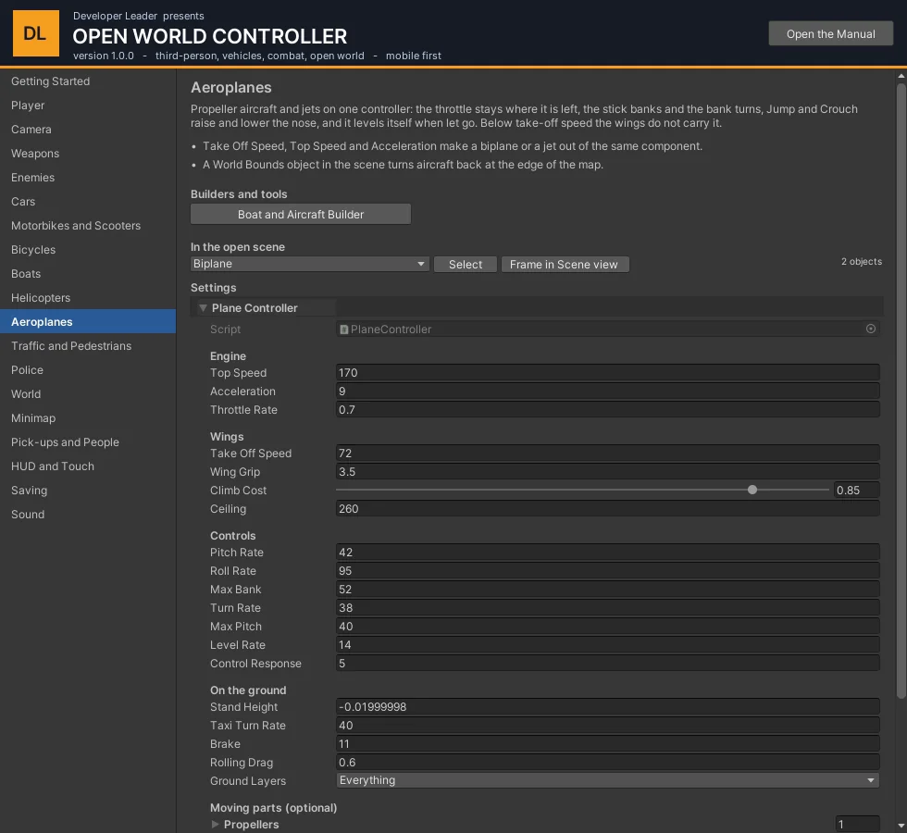Screen dimensions: 907x833
Task: Edit the Take Off Speed field 72
Action: point(607,453)
